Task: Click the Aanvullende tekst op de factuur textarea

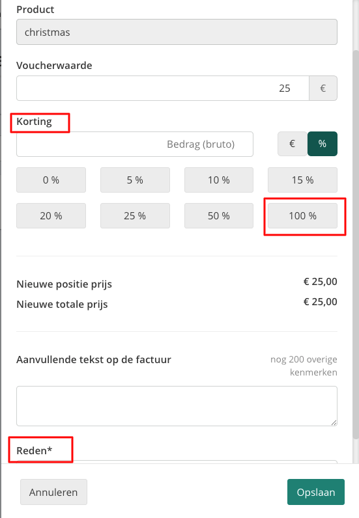Action: click(x=177, y=406)
